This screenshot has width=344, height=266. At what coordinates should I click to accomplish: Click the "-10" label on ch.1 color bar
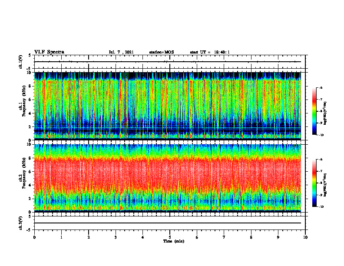coord(321,135)
